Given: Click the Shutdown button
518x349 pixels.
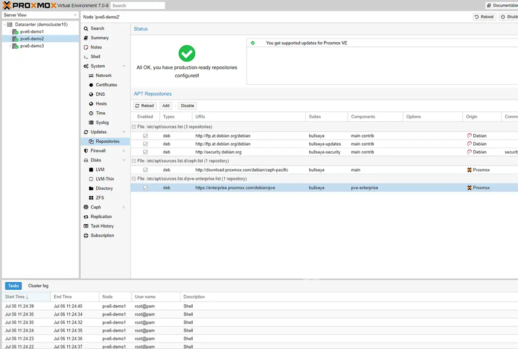Looking at the screenshot, I should 509,17.
